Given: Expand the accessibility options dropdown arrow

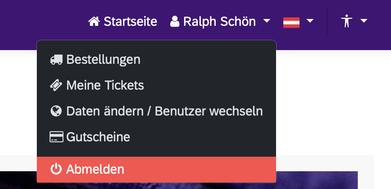Looking at the screenshot, I should tap(363, 21).
